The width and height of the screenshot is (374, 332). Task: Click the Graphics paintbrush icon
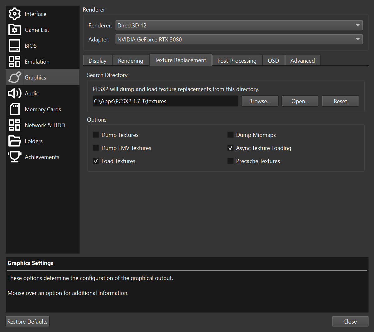point(14,77)
